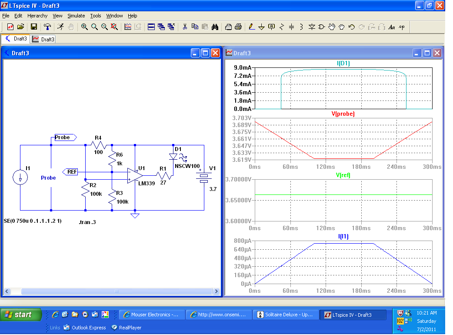Click the schematic scrollbar right arrow
The height and width of the screenshot is (335, 453).
tap(216, 291)
